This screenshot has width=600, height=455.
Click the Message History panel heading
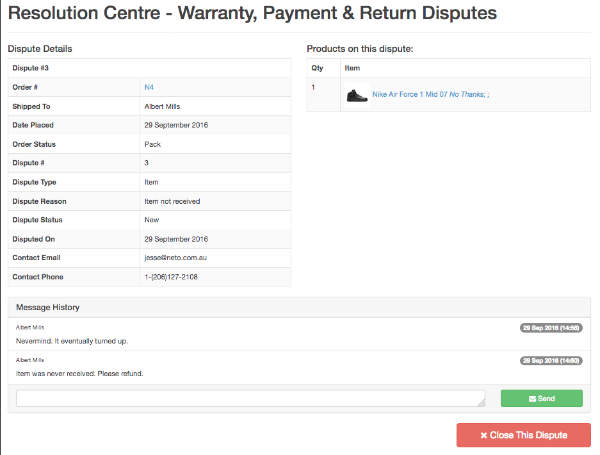click(48, 307)
